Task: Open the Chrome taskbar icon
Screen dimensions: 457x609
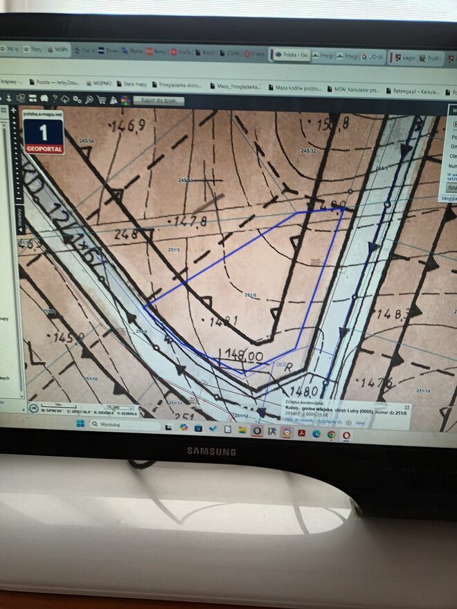Action: tap(331, 434)
